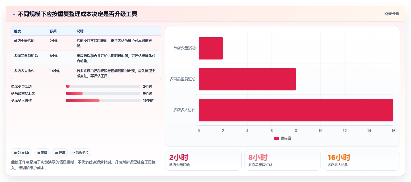Click the 2小时 table value
411x182 pixels.
pos(54,41)
